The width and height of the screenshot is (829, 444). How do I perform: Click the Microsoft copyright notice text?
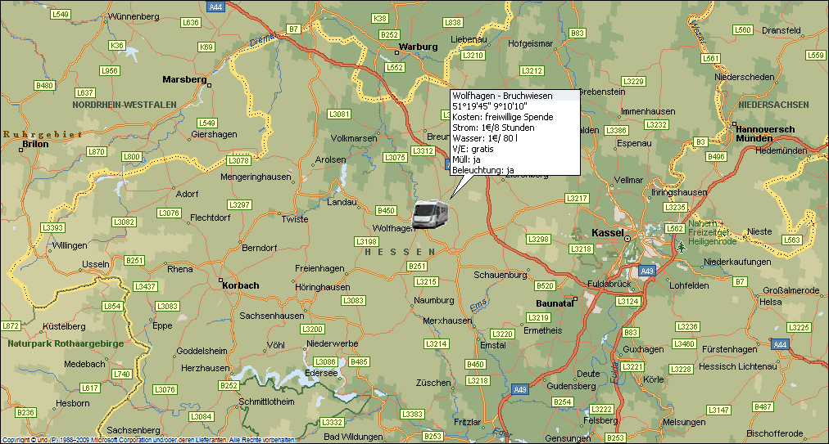pos(148,440)
